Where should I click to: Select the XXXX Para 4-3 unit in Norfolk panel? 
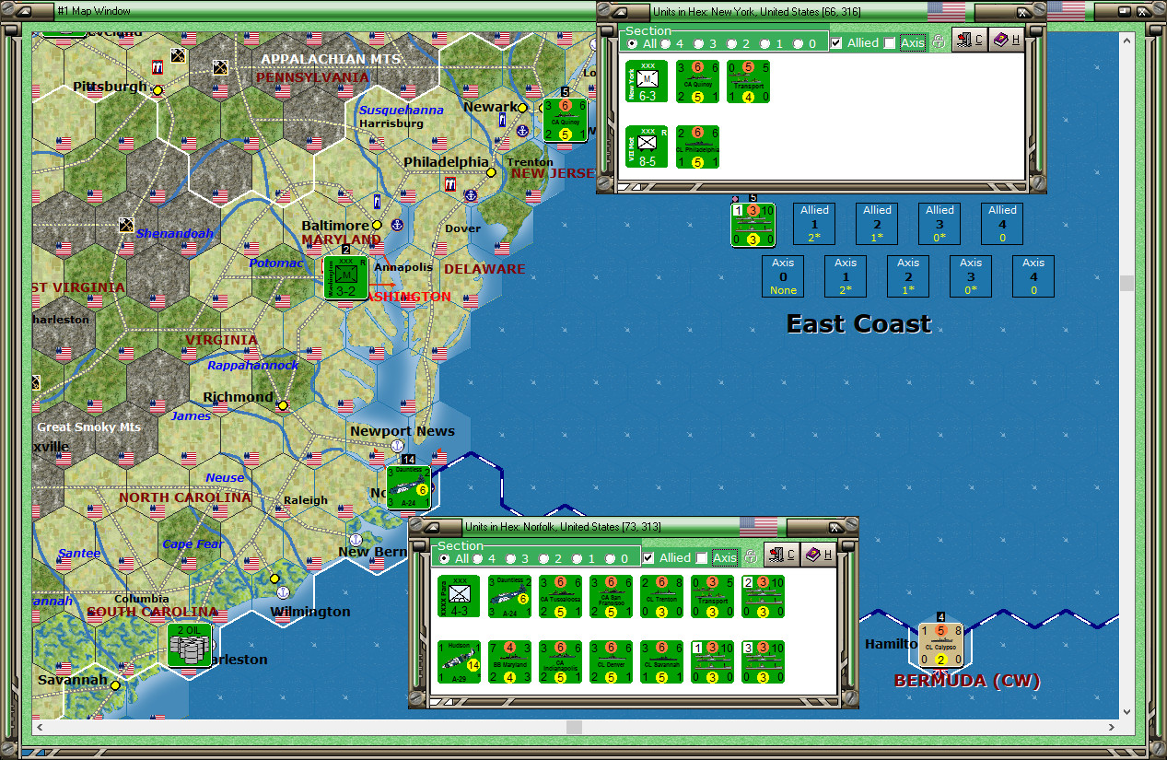click(x=459, y=597)
